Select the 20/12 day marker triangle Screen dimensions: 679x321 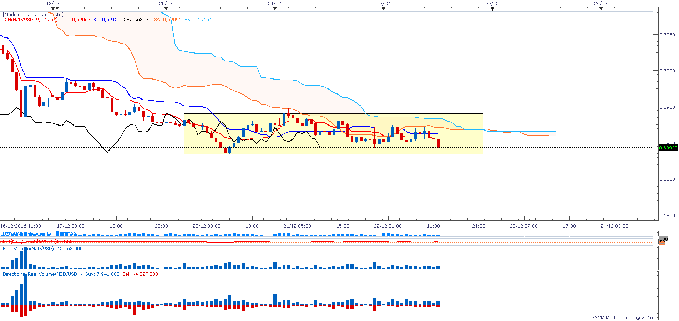[x=166, y=9]
